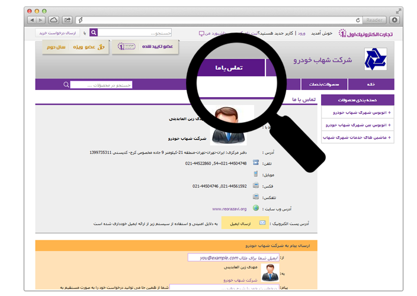Reload the page with the refresh icon
The height and width of the screenshot is (296, 417).
pyautogui.click(x=358, y=20)
